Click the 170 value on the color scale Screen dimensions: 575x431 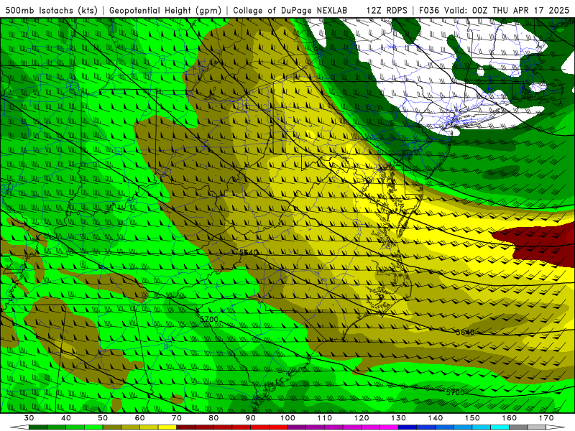point(546,418)
